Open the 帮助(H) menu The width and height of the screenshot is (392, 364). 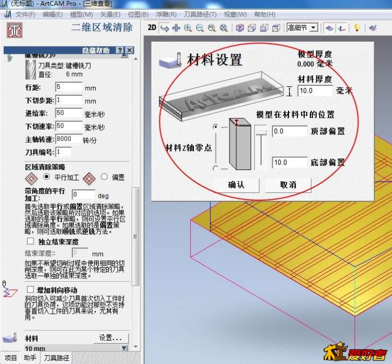[265, 15]
